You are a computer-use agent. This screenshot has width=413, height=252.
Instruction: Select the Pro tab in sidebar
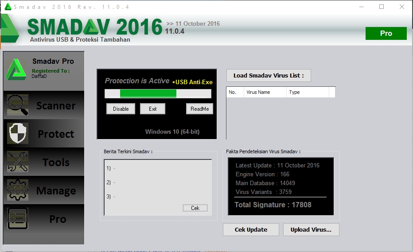[44, 218]
